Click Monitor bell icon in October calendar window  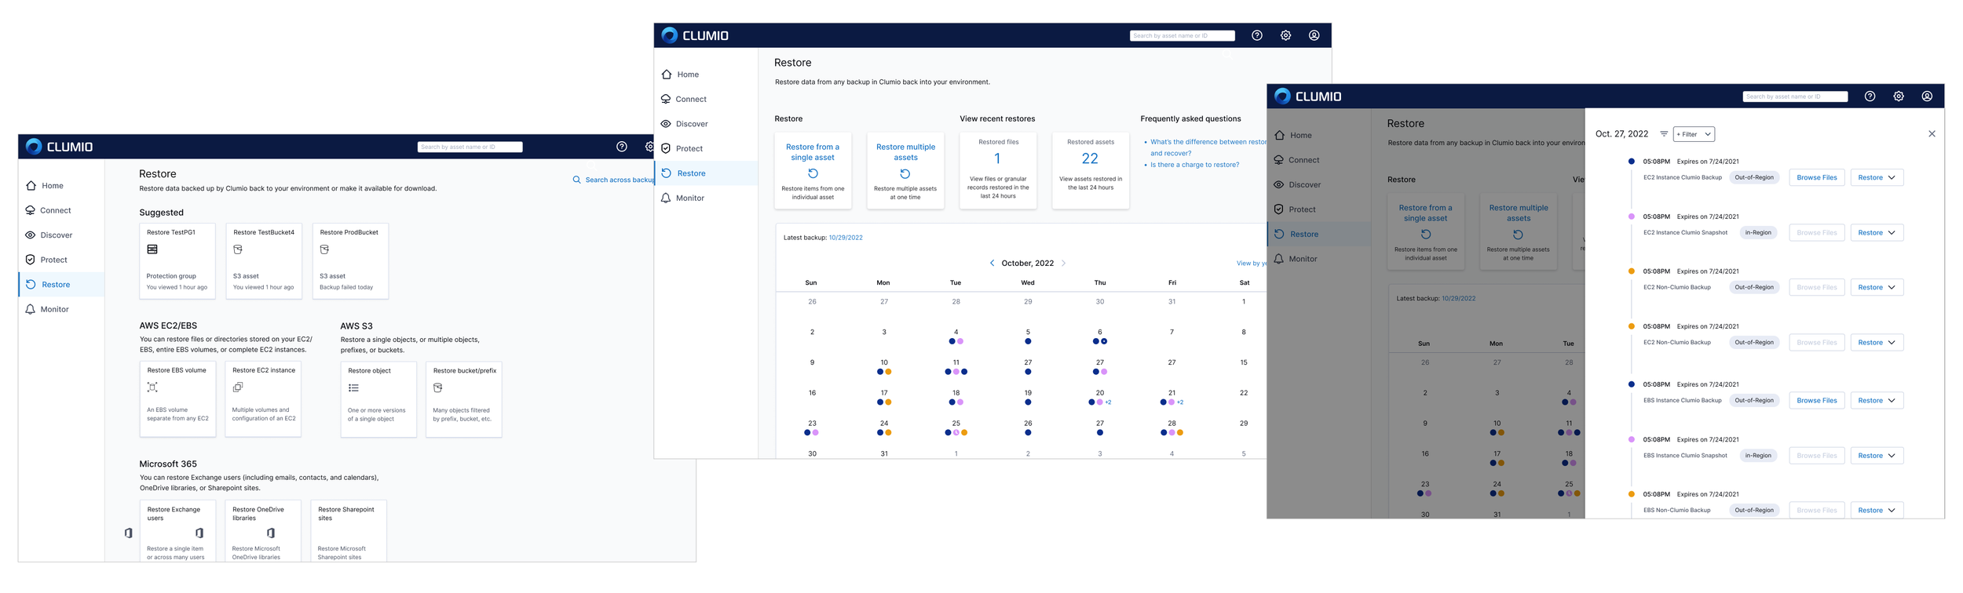666,198
